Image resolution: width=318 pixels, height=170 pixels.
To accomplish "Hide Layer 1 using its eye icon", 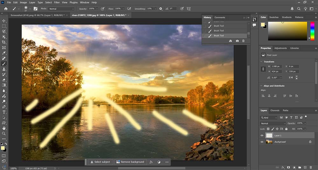I will click(x=262, y=135).
